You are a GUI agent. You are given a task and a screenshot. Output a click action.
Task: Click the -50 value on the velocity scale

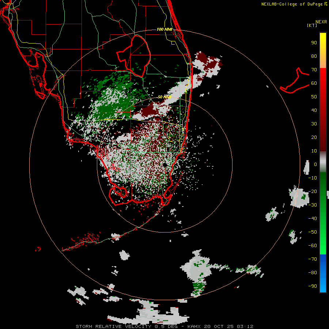pos(313,232)
